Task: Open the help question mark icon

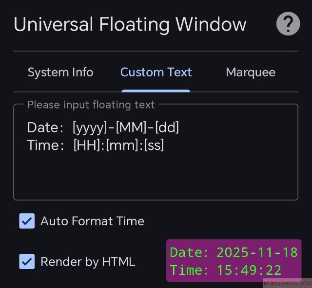Action: [288, 24]
